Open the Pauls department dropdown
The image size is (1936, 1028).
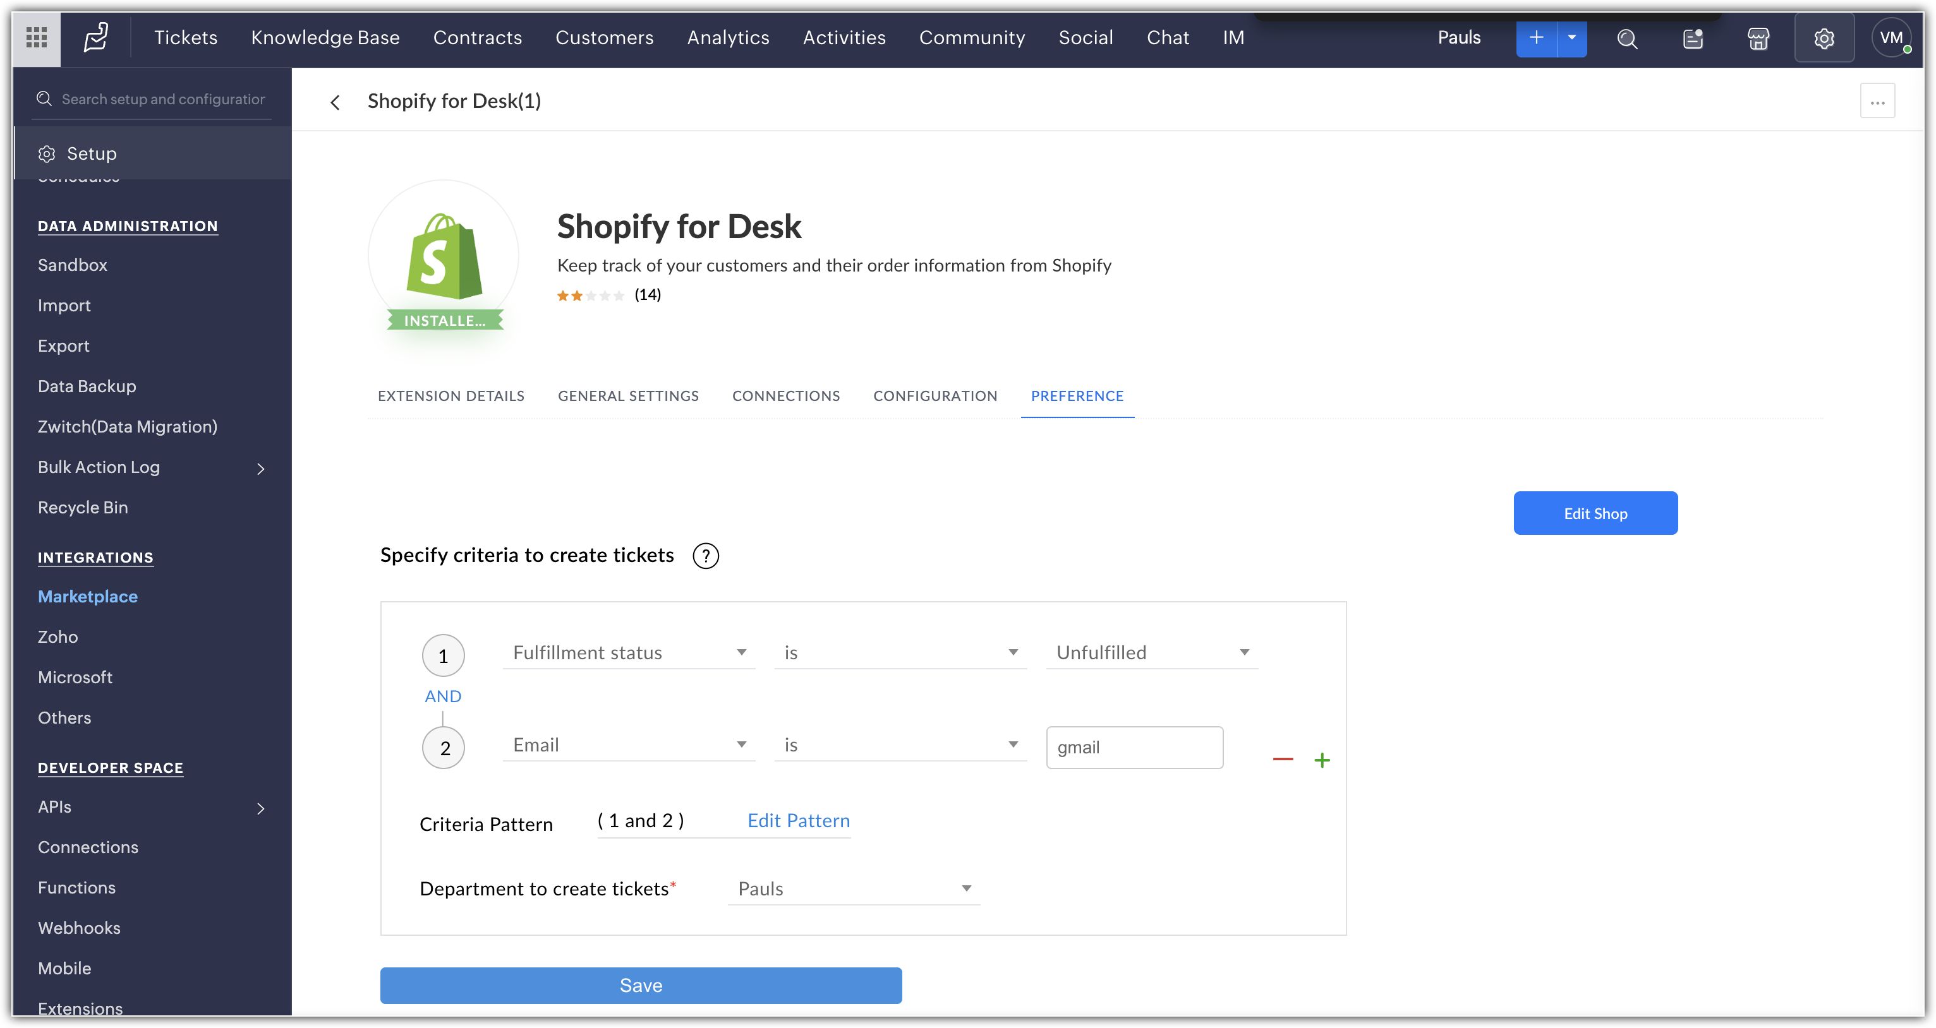click(x=854, y=889)
